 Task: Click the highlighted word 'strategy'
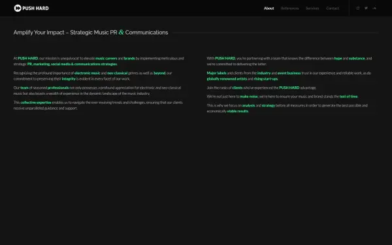tap(269, 105)
